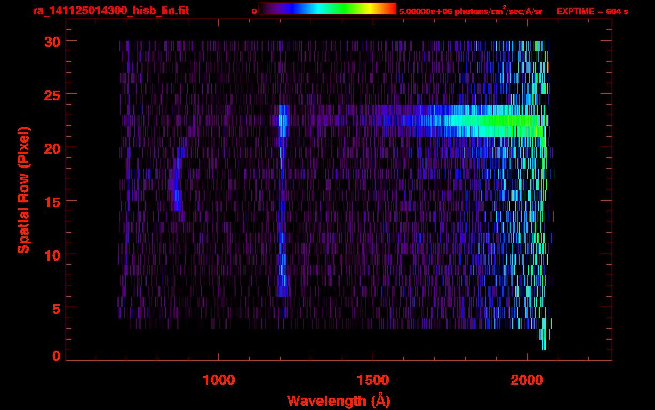This screenshot has height=410, width=655.
Task: Click the x-axis tick label 2000
Action: point(527,380)
